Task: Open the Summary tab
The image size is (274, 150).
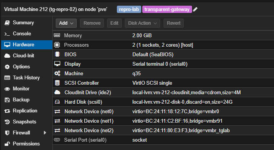Action: pyautogui.click(x=27, y=22)
